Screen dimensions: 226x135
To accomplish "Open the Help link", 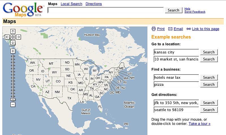I will 187,9.
